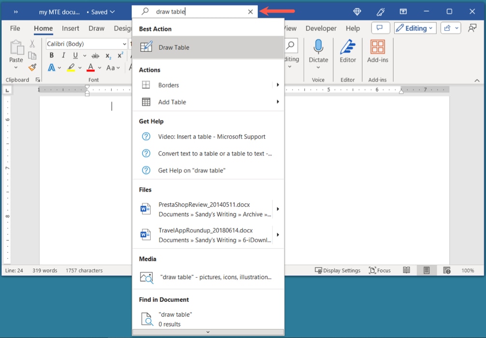Open the Video: Insert a table help link
Viewport: 486px width, 338px height.
(212, 137)
